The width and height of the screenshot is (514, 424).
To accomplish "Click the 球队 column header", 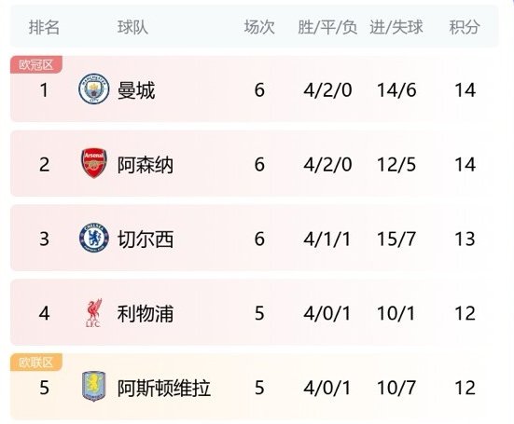I will [x=132, y=27].
